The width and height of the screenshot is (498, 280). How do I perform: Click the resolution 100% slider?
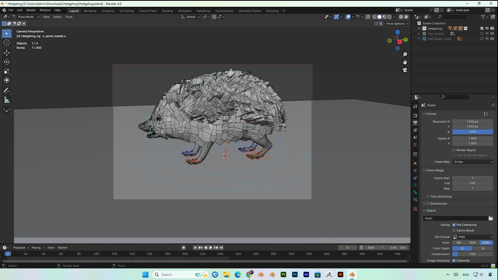coord(473,132)
